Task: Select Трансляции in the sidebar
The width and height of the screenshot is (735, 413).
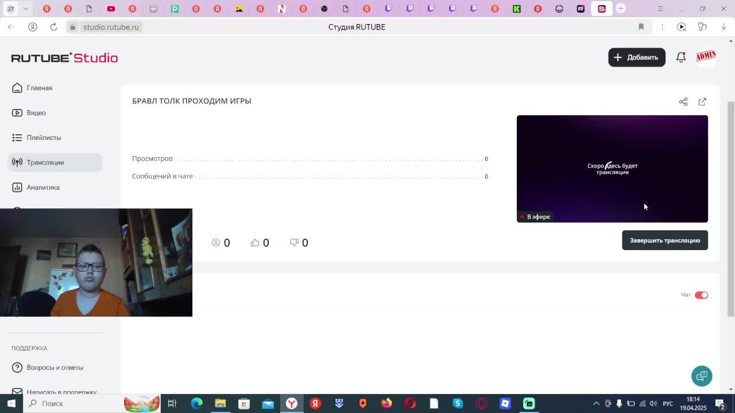Action: coord(55,162)
